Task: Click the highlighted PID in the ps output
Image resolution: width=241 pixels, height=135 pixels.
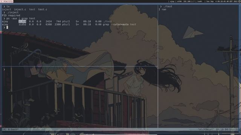Action: tap(22, 21)
